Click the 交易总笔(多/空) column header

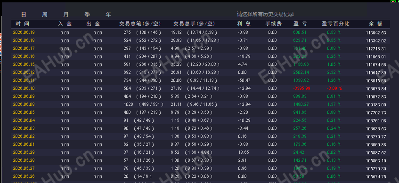(140, 24)
